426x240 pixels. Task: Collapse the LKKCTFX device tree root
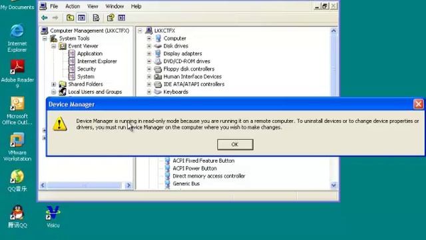pyautogui.click(x=140, y=31)
